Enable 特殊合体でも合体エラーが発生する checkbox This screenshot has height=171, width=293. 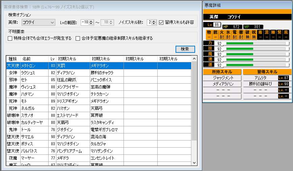pos(10,38)
